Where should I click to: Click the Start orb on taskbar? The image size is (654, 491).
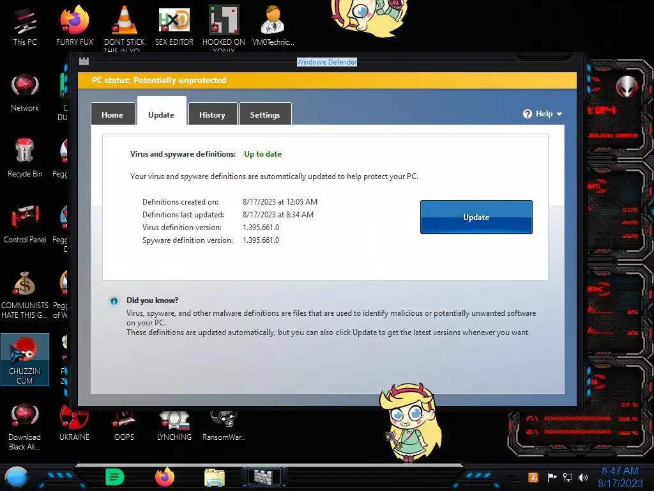pyautogui.click(x=16, y=477)
